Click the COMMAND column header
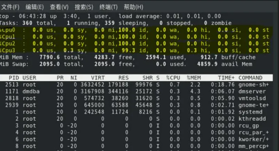279x151 pixels. pos(250,78)
